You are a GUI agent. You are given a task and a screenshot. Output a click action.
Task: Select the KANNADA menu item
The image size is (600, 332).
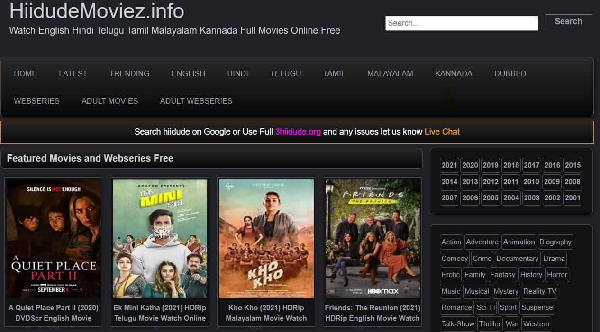pos(454,73)
